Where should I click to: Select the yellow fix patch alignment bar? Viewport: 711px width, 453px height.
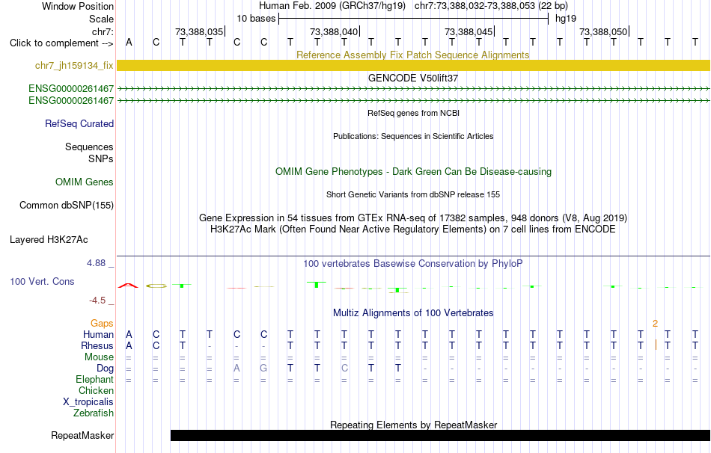click(x=414, y=65)
